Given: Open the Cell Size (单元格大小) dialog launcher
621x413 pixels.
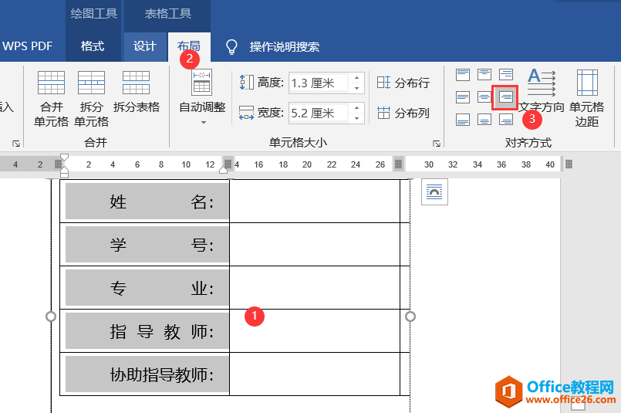Looking at the screenshot, I should (x=437, y=144).
